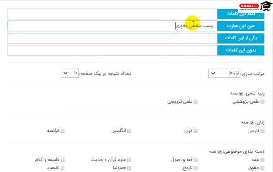
Task: Click the رتبه علمی label text
Action: click(x=254, y=93)
